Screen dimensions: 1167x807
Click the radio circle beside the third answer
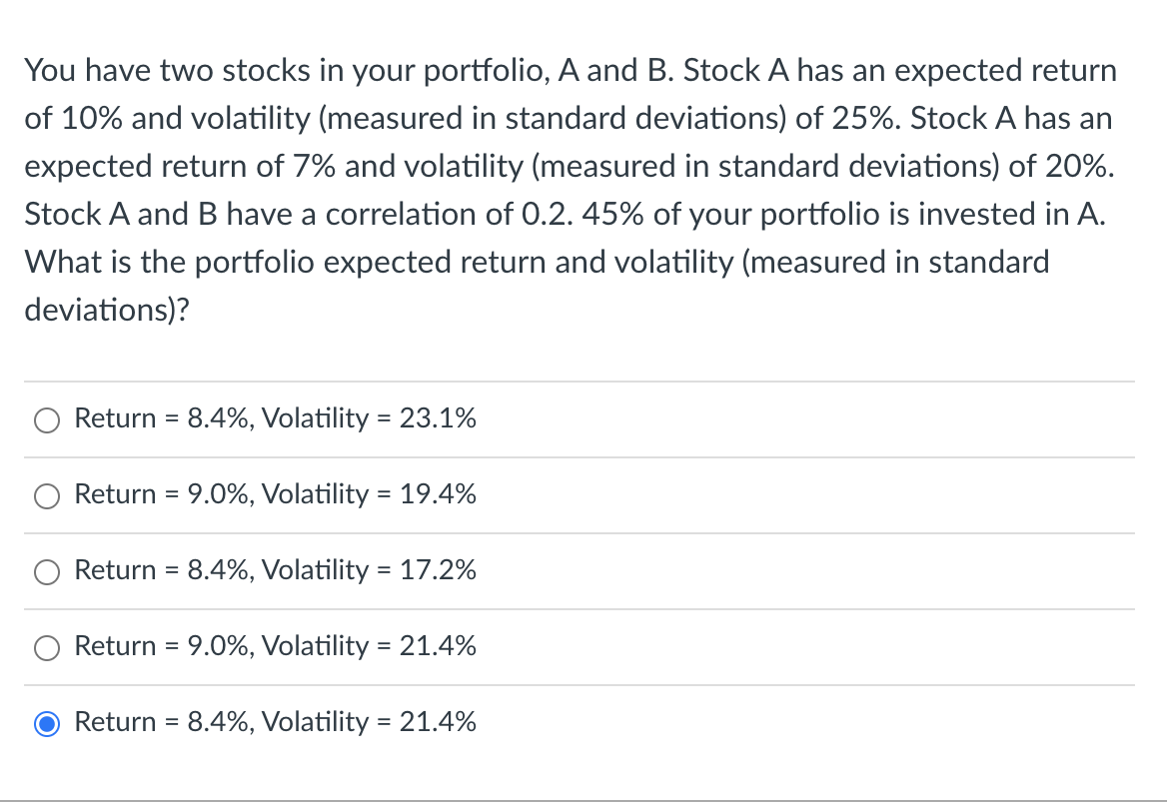46,572
